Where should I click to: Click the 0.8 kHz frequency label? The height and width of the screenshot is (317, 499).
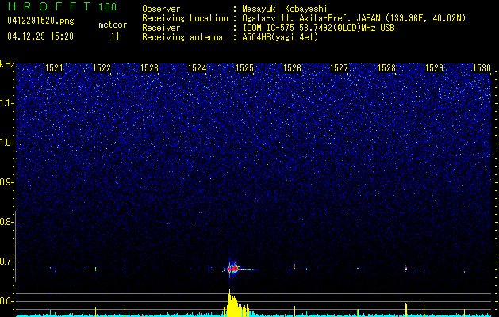point(6,222)
